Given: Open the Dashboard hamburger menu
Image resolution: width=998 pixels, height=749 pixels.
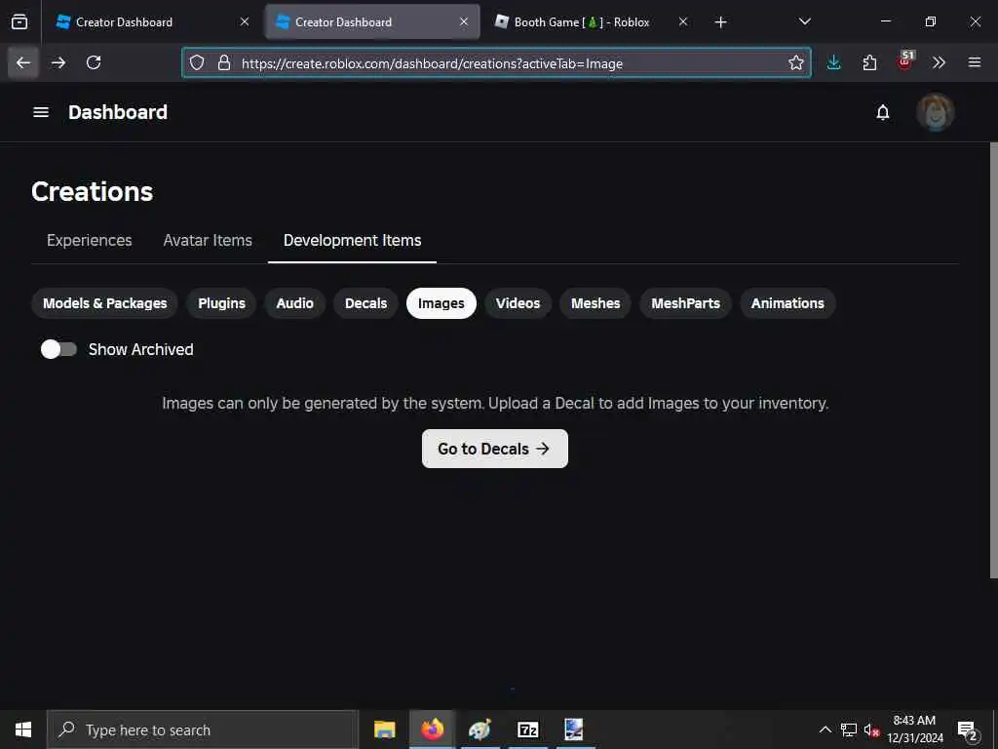Looking at the screenshot, I should coord(41,112).
